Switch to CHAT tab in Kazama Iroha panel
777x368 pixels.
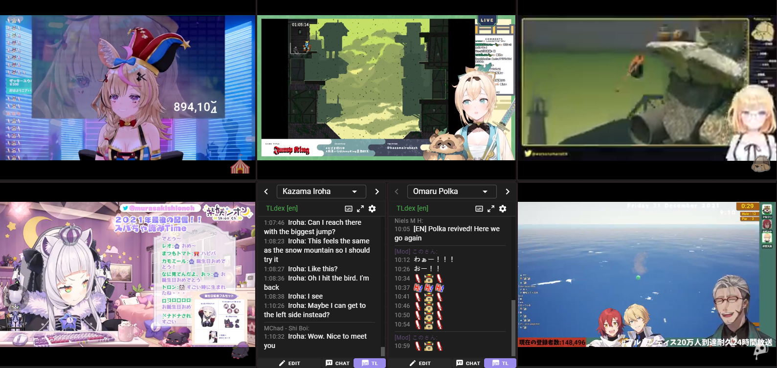[337, 363]
